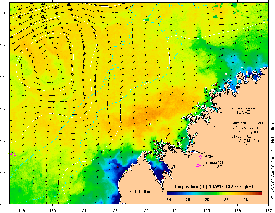Click the 13:54Z time text
The image size is (275, 213).
click(x=243, y=112)
